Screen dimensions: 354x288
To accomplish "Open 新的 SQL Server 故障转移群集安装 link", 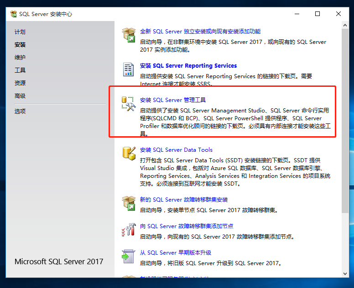I will [184, 199].
